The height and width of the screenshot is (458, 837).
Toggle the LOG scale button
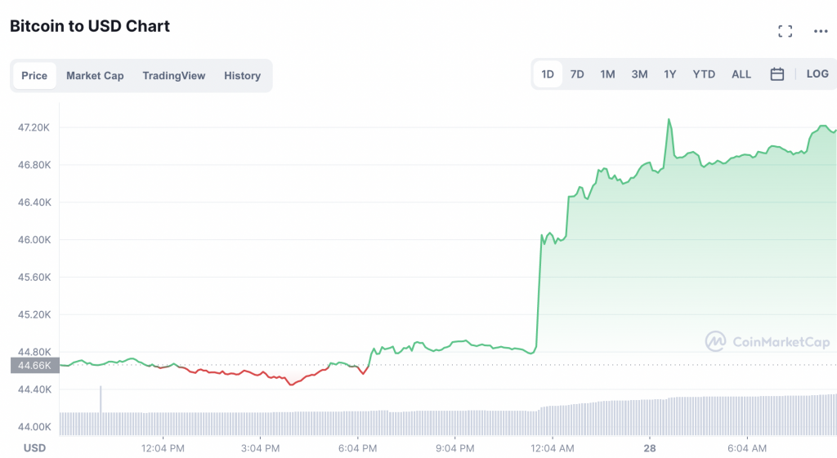[x=817, y=74]
